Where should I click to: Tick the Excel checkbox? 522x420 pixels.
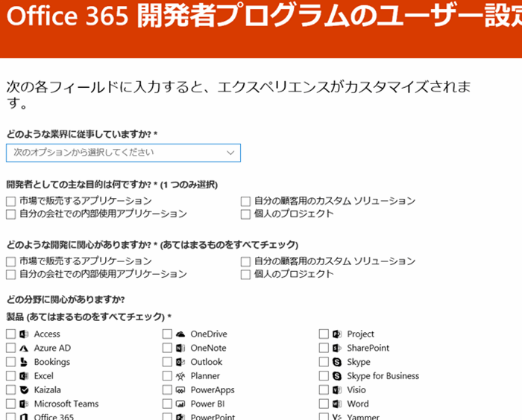click(x=10, y=376)
